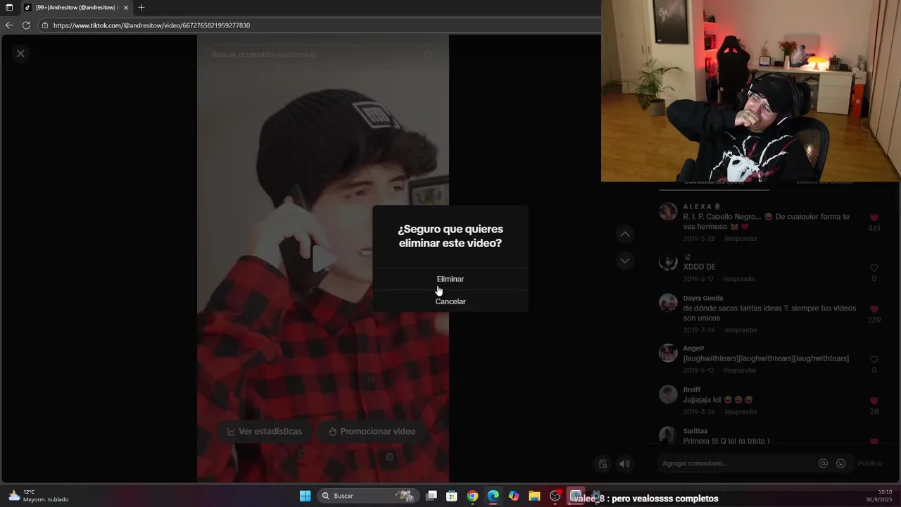The width and height of the screenshot is (901, 507).
Task: Reply to XDDD DE comment via Responder
Action: pyautogui.click(x=739, y=279)
